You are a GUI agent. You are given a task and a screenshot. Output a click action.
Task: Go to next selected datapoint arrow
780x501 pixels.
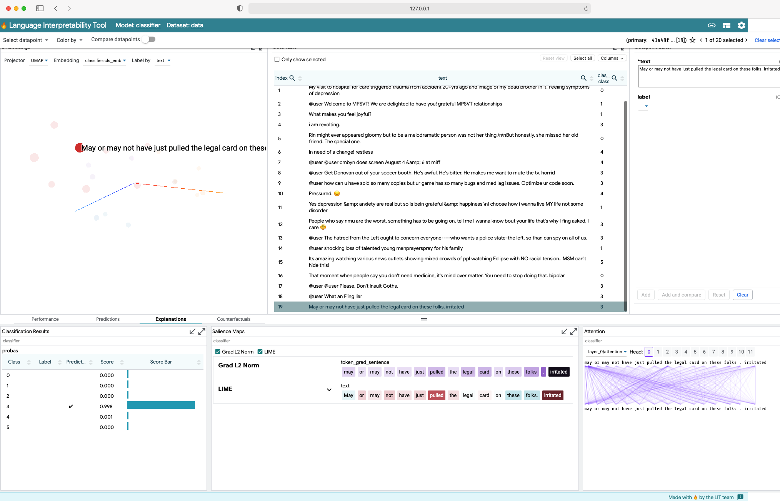pyautogui.click(x=747, y=40)
